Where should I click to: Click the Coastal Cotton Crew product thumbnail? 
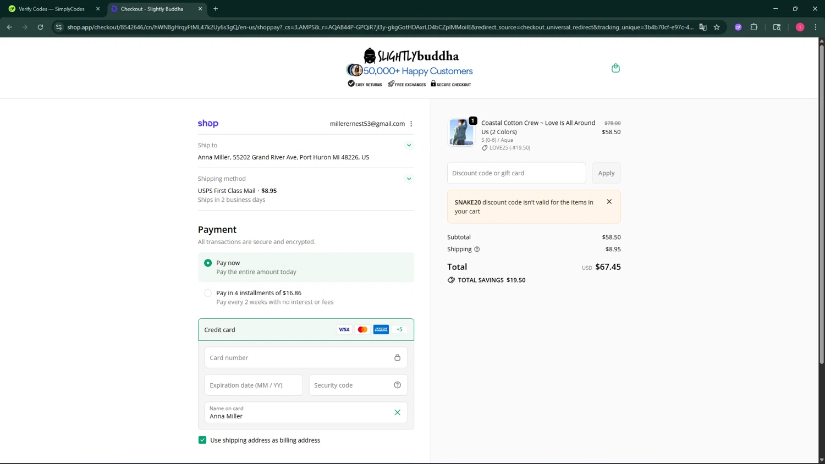[x=461, y=132]
